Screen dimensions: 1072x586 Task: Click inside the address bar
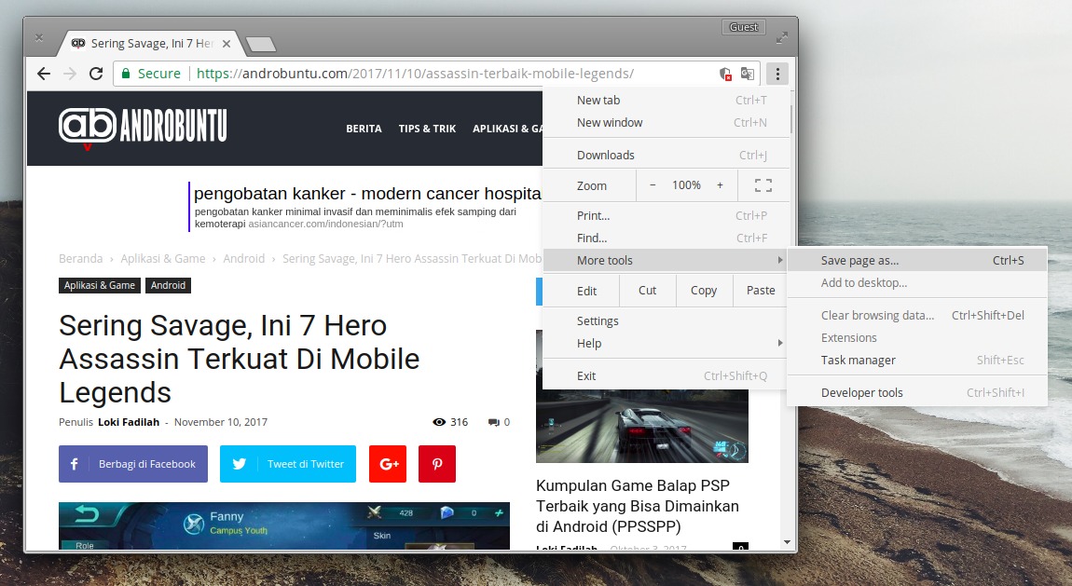tap(419, 72)
